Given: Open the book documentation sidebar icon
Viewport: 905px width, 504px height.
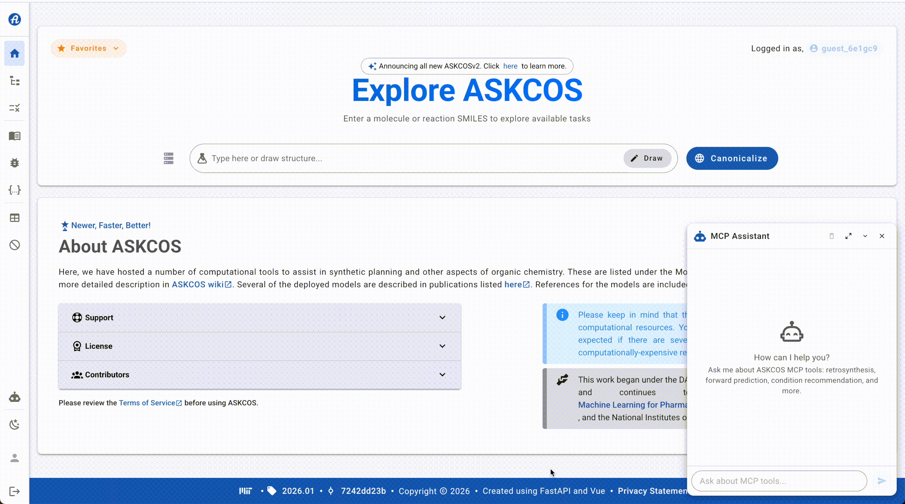Looking at the screenshot, I should pos(14,136).
